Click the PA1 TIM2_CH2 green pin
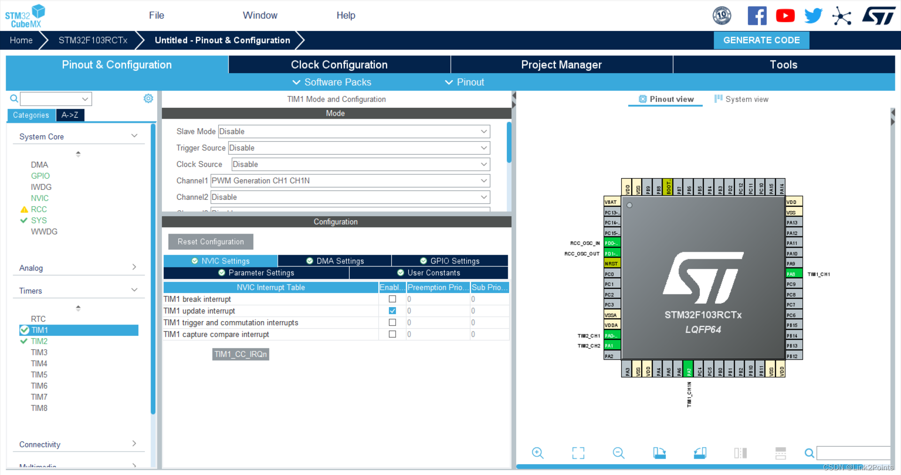Image resolution: width=901 pixels, height=475 pixels. point(612,346)
